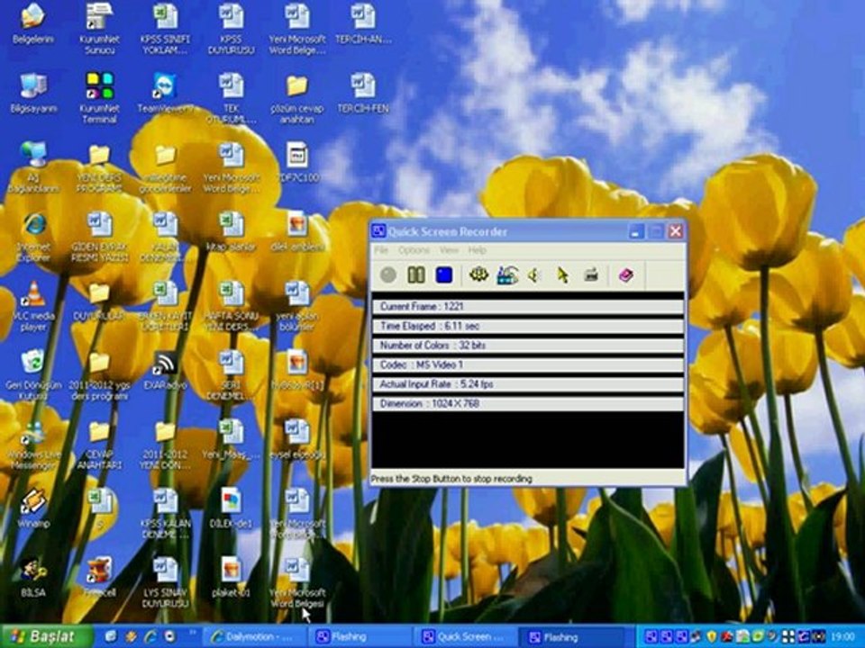Viewport: 865px width, 648px height.
Task: Open the Options menu in Quick Screen Recorder
Action: point(414,250)
